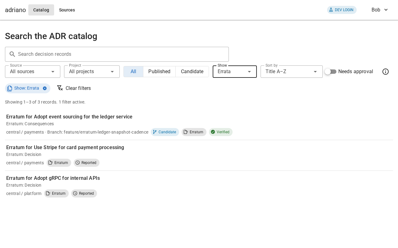
Task: Open Erratum for Use Stripe record
Action: pyautogui.click(x=65, y=148)
